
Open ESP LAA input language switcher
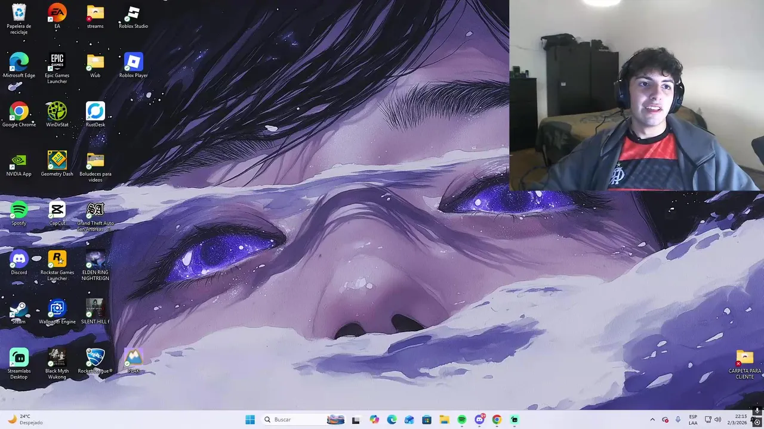tap(693, 419)
